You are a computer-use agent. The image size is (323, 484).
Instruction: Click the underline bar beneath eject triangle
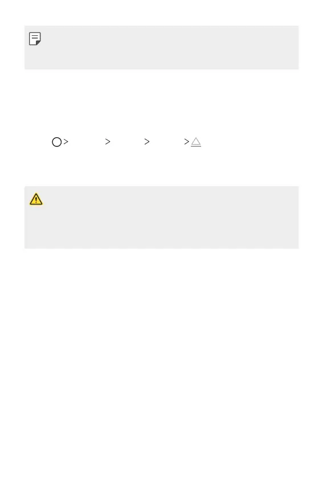[196, 146]
